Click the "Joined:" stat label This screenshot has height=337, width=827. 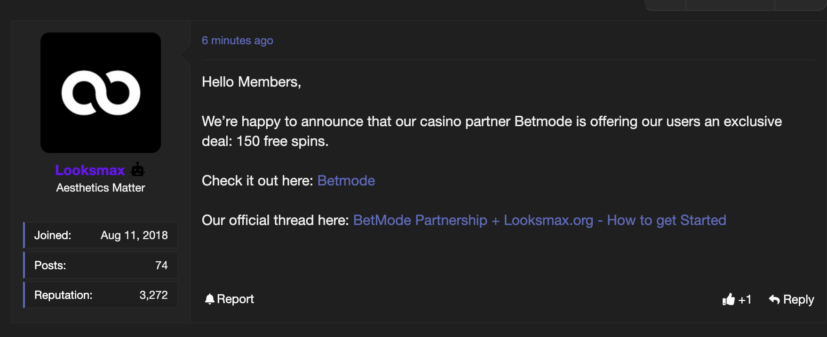pos(53,235)
